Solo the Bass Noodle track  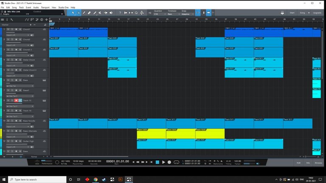tap(12, 121)
